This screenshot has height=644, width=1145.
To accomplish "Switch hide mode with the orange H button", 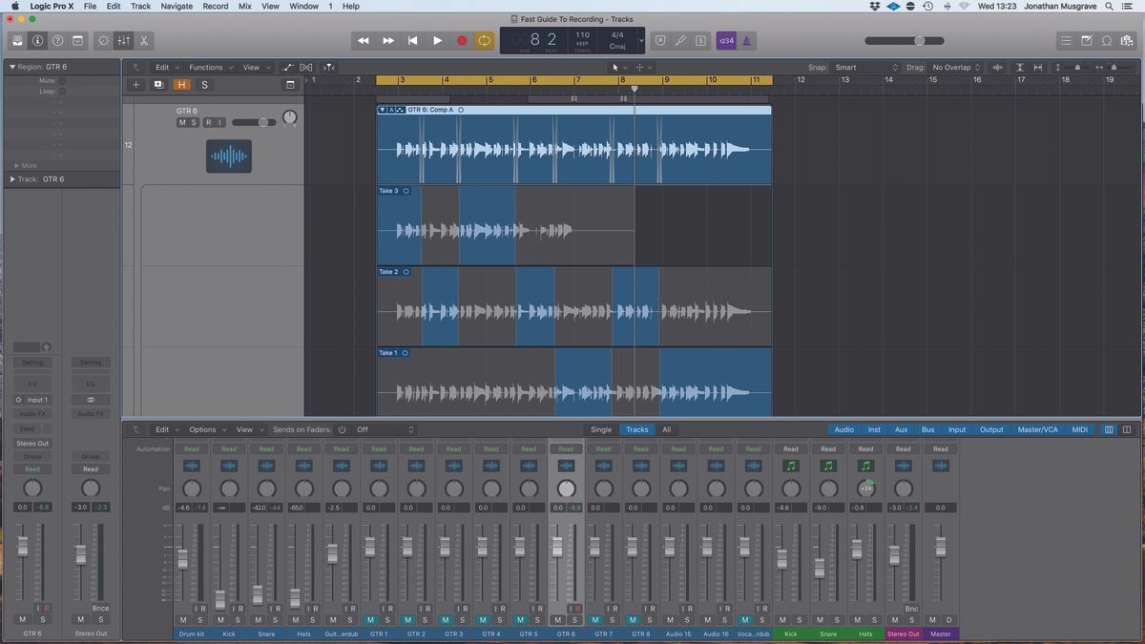I will click(x=181, y=84).
